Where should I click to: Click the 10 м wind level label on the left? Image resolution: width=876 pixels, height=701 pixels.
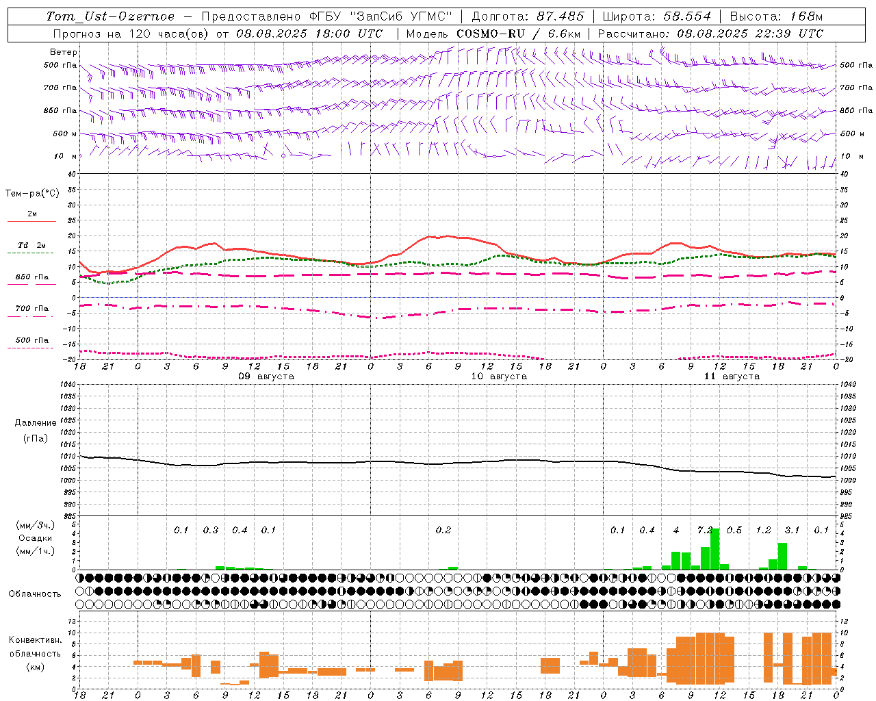pos(65,156)
